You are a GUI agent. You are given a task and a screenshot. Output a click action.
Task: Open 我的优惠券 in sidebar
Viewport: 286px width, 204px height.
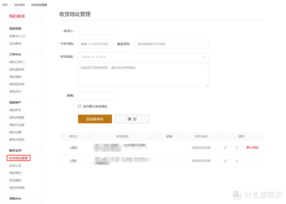click(17, 117)
